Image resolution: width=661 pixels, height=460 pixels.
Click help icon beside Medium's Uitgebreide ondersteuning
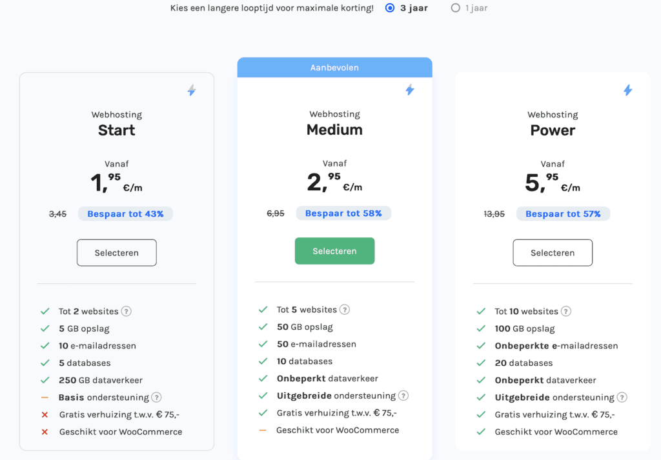click(x=403, y=395)
